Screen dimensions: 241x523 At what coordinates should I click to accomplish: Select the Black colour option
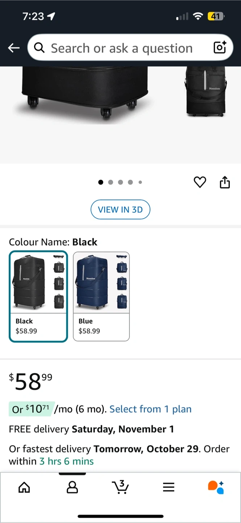[38, 296]
